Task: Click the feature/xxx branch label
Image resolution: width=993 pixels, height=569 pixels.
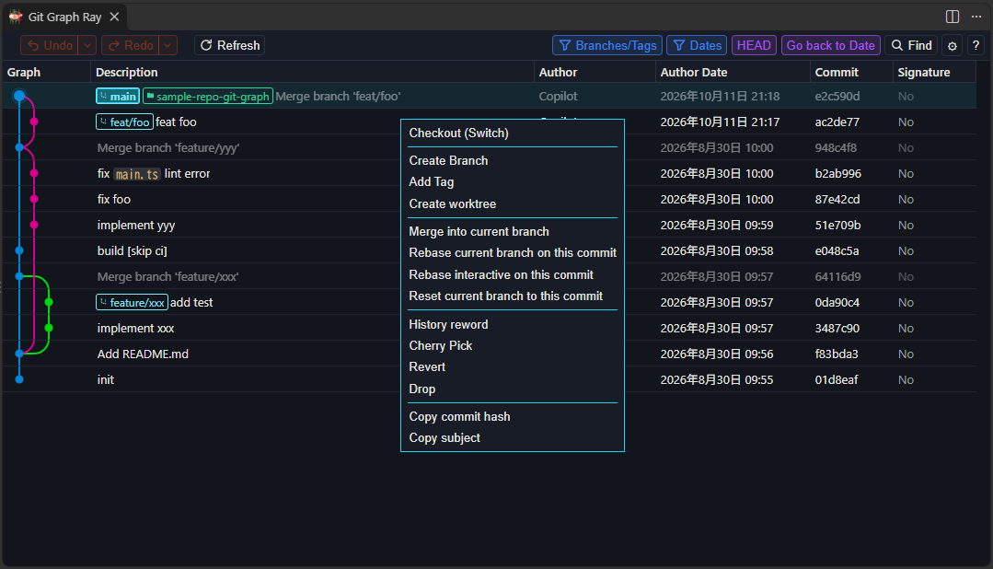Action: [x=132, y=302]
